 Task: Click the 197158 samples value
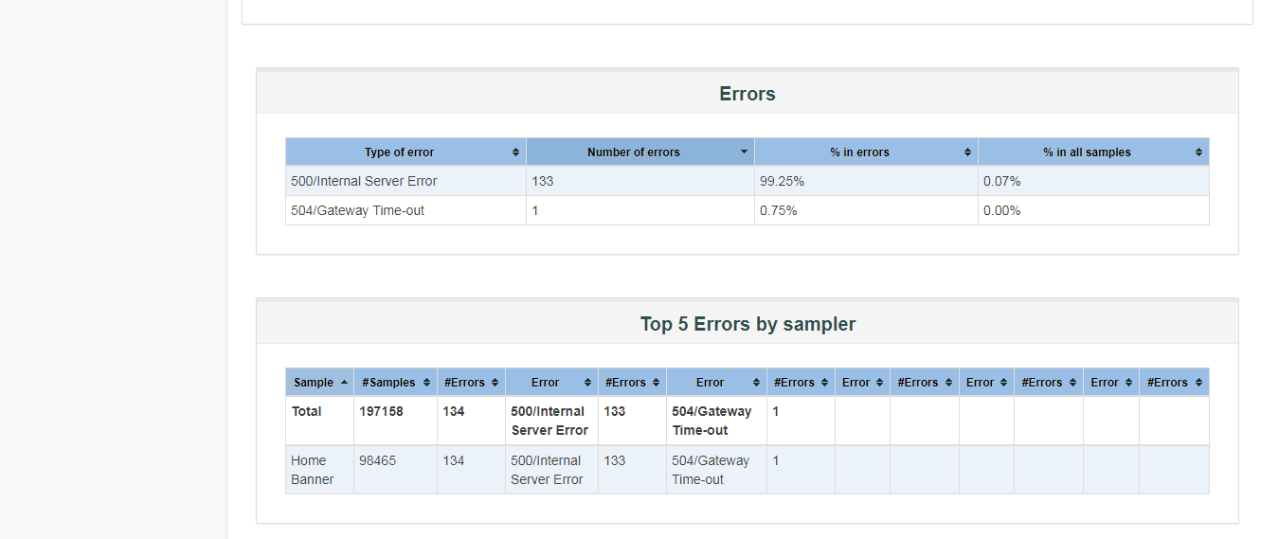381,411
